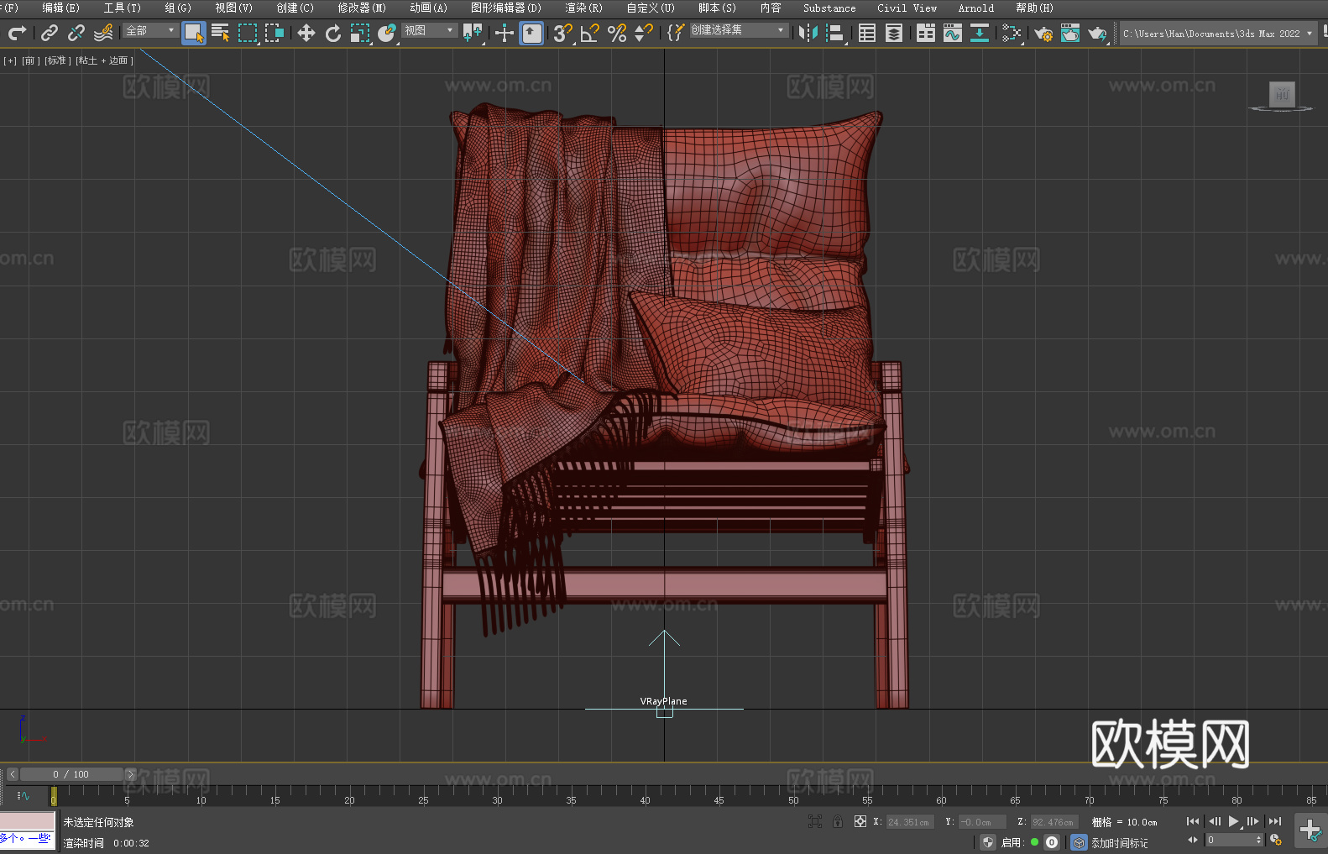Image resolution: width=1328 pixels, height=854 pixels.
Task: Activate the Select Object tool
Action: click(194, 33)
